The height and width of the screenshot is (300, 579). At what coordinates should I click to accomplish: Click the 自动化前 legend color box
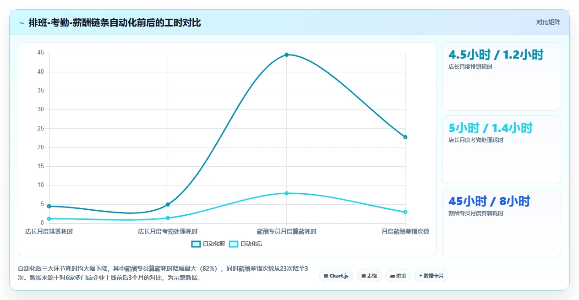[x=196, y=244]
